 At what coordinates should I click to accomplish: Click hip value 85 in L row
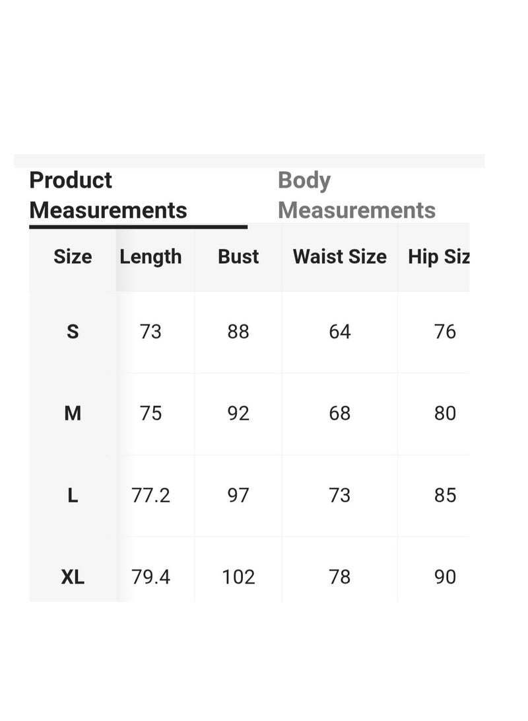(x=445, y=495)
